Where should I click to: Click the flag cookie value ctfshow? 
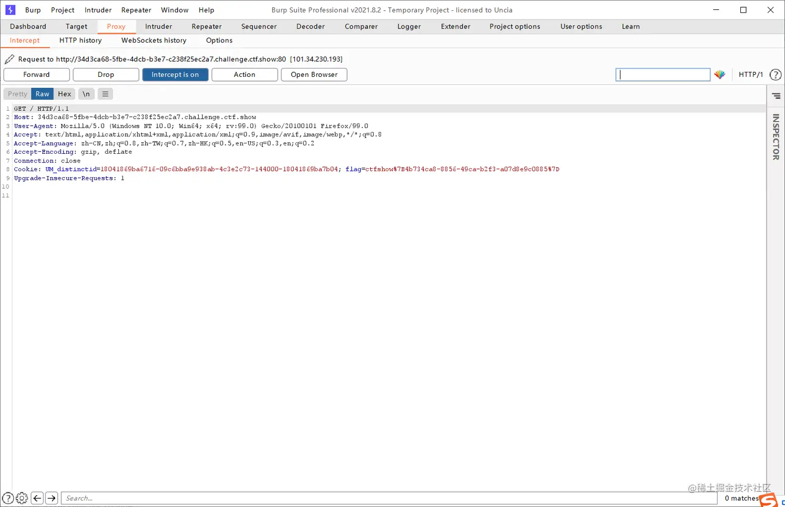pyautogui.click(x=462, y=169)
